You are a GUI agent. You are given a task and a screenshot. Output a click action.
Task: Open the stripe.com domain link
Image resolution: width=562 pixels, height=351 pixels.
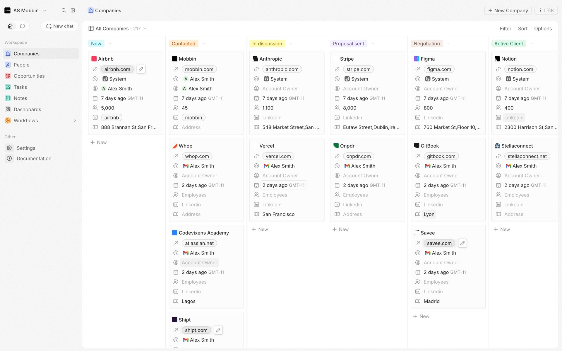coord(358,69)
